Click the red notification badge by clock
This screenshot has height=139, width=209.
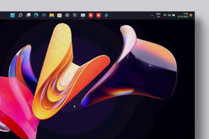click(x=191, y=15)
